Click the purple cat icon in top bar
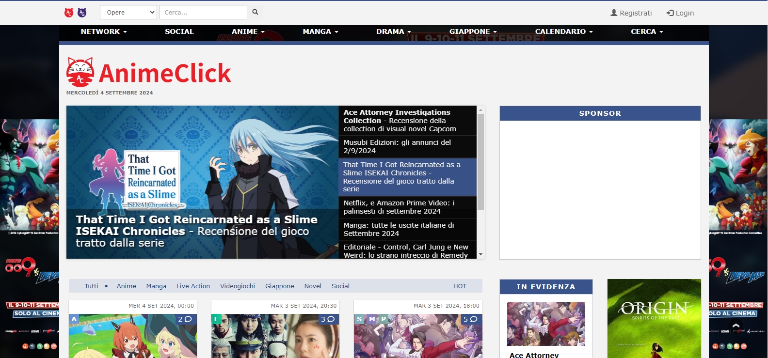768x358 pixels. [82, 13]
